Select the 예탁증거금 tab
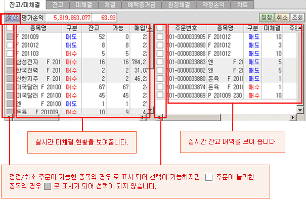The width and height of the screenshot is (306, 201). (x=142, y=5)
